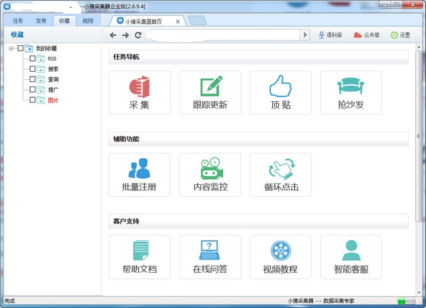The width and height of the screenshot is (426, 308).
Task: Open the 跟踪更新 tracking update task
Action: point(210,92)
